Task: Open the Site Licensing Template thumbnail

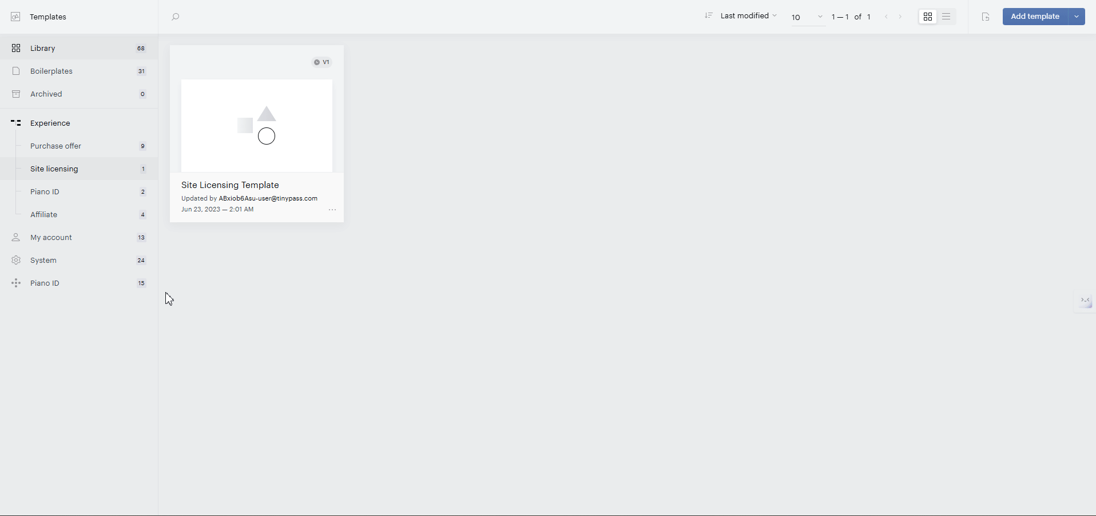Action: coord(257,126)
